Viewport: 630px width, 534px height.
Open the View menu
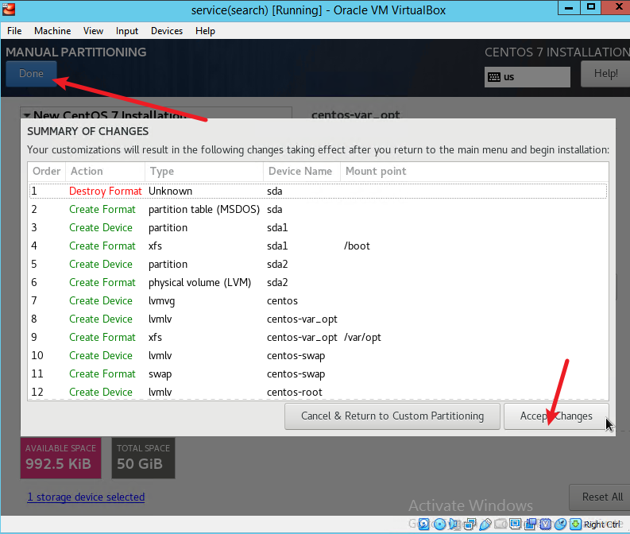click(x=93, y=31)
